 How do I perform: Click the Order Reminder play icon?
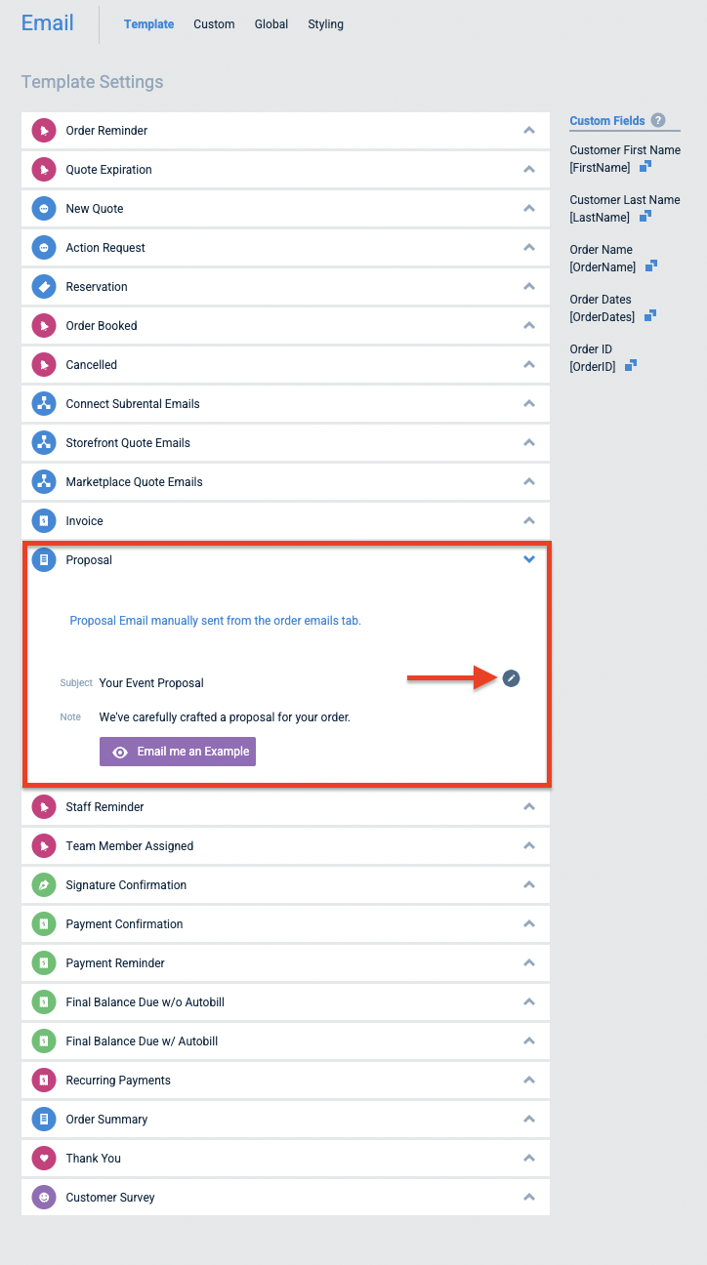point(43,130)
